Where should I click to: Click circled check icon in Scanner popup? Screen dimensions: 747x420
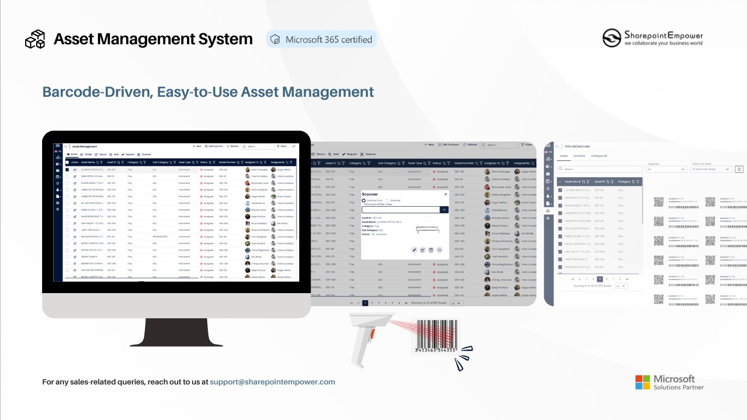click(439, 250)
